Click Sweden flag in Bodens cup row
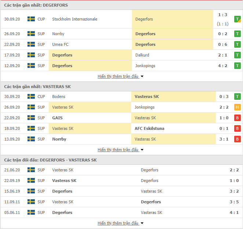The image size is (243, 229). 31,97
